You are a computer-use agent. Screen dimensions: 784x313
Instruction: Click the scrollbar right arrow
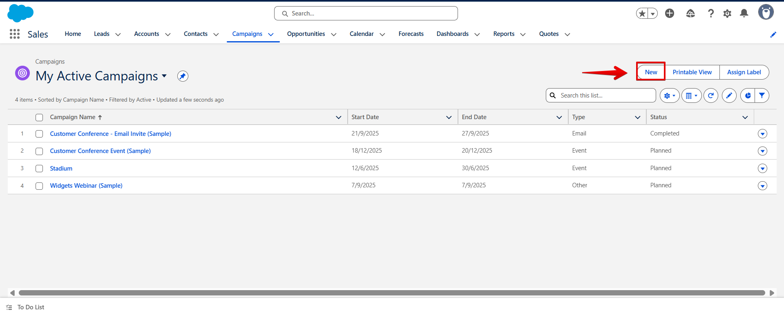pos(772,293)
